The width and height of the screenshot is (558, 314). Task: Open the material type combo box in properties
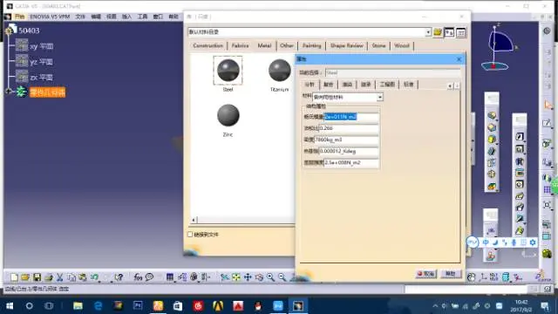[347, 97]
